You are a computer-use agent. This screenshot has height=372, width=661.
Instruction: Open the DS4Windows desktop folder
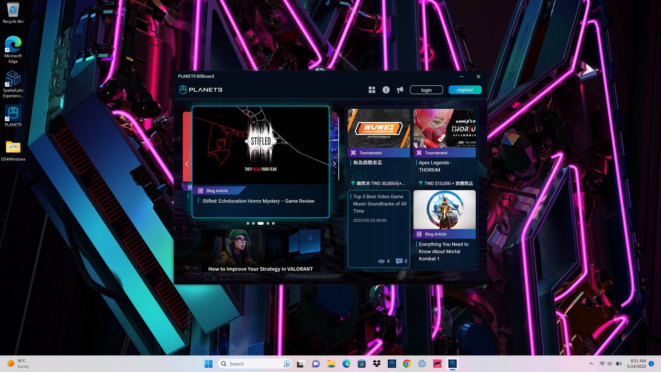tap(13, 151)
